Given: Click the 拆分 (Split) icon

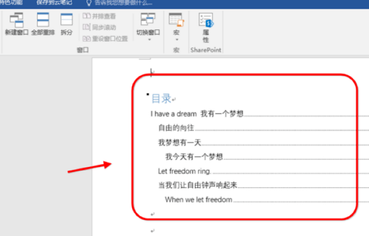Looking at the screenshot, I should tap(66, 20).
